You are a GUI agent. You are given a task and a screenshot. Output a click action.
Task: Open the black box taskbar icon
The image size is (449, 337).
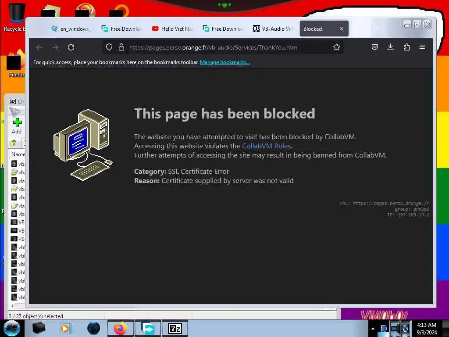[x=39, y=328]
